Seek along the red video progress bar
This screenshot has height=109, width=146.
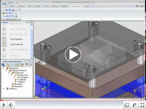(x=73, y=101)
